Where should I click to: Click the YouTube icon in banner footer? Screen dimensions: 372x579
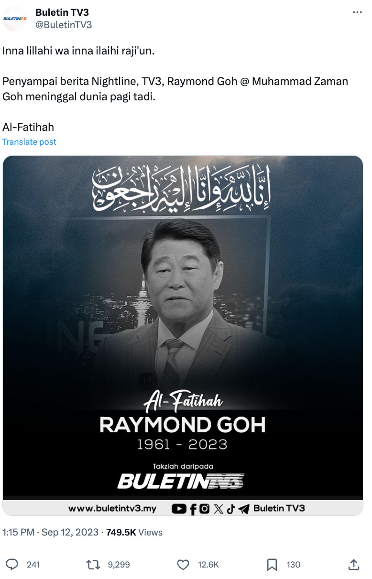click(179, 509)
